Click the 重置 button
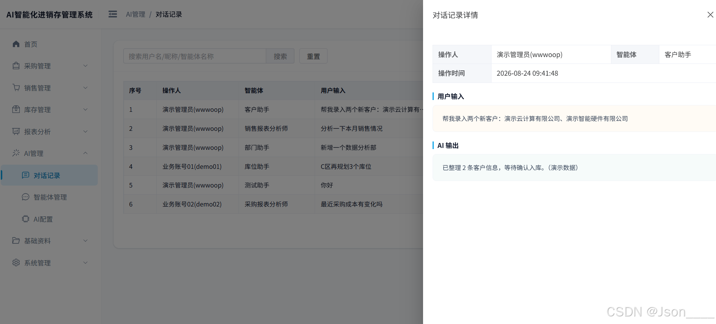The width and height of the screenshot is (716, 324). (x=313, y=56)
